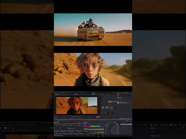Screen dimensions: 186x139
Task: Reset the Gain bars icon
Action: coord(74,125)
